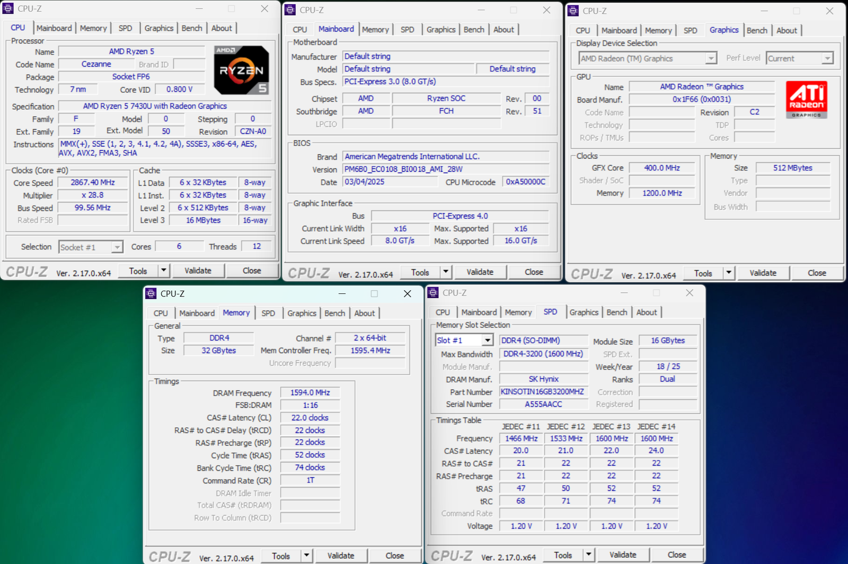Expand the Tools arrow in the Memory window

[306, 556]
